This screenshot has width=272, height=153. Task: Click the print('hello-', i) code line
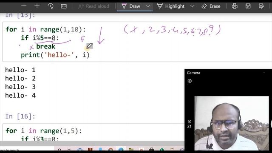click(55, 55)
